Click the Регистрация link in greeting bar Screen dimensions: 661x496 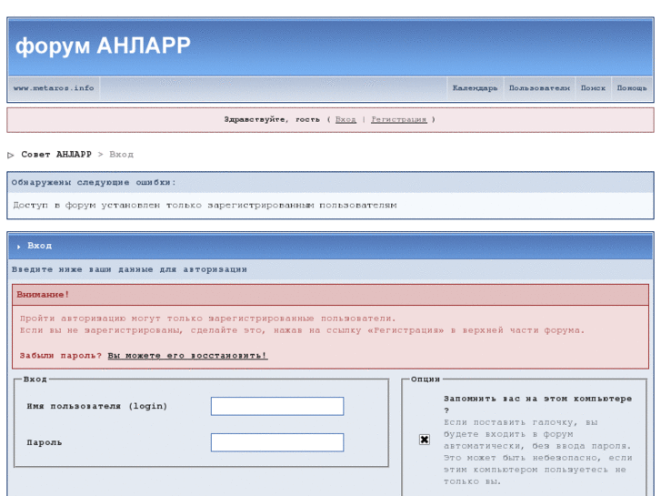399,119
